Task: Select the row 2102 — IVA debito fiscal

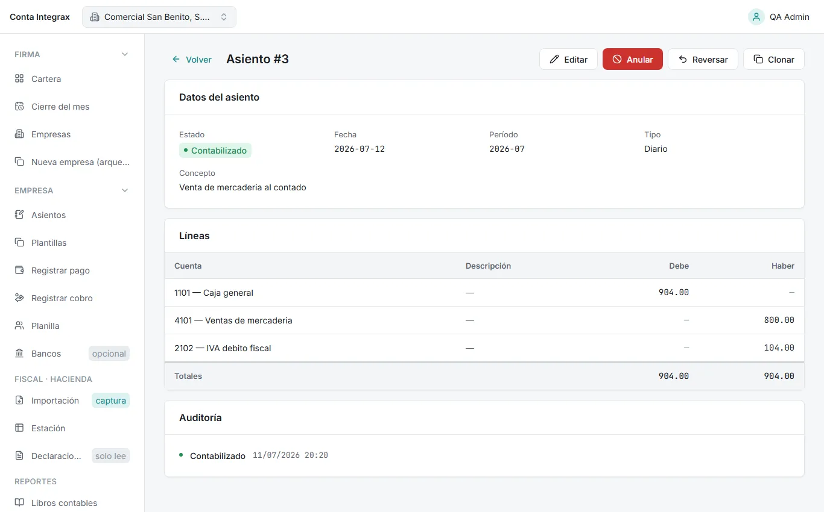Action: click(x=484, y=348)
